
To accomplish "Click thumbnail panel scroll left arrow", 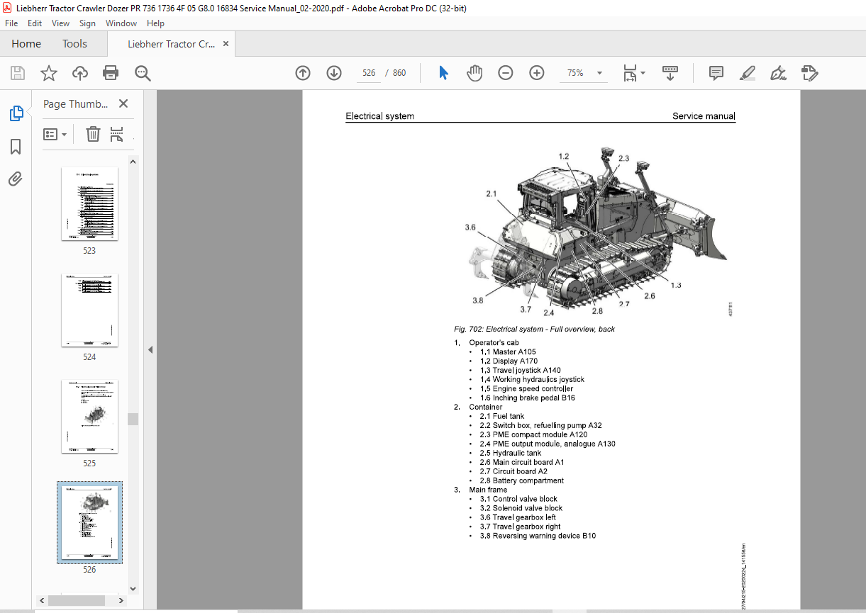I will click(42, 600).
